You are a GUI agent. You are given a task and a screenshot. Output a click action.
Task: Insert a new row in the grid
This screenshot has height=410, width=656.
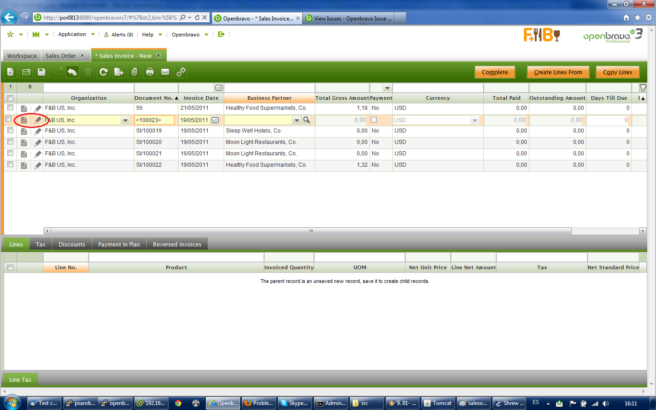tap(26, 72)
